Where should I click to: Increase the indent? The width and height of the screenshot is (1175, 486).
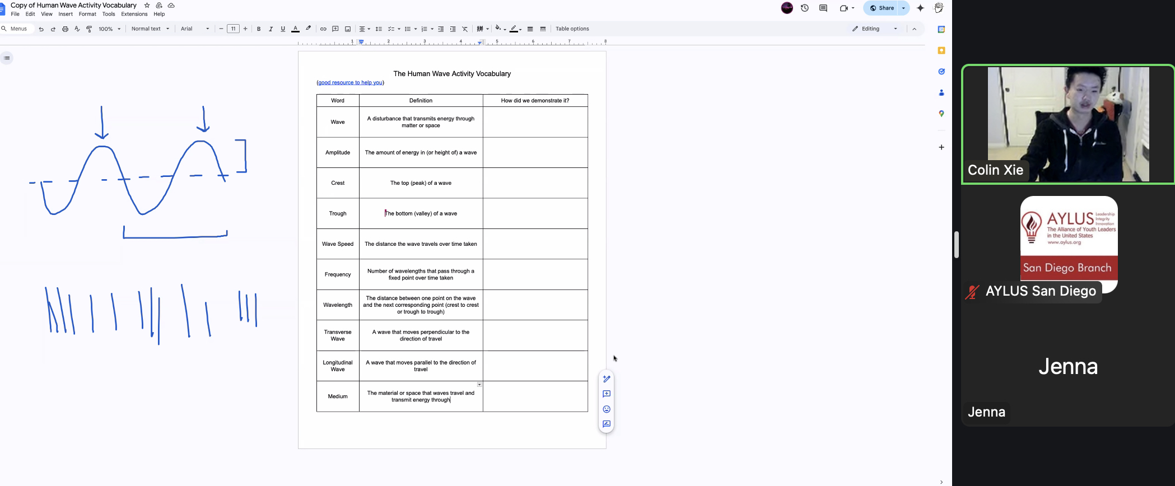(453, 29)
